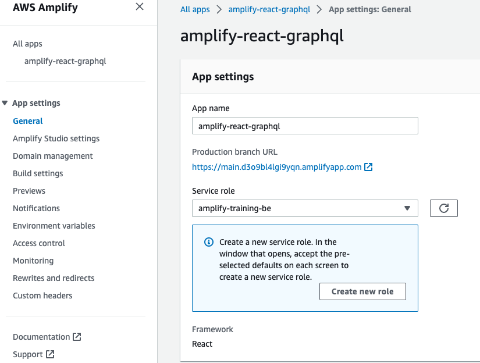Go to All apps in breadcrumb
This screenshot has height=363, width=480.
[195, 9]
